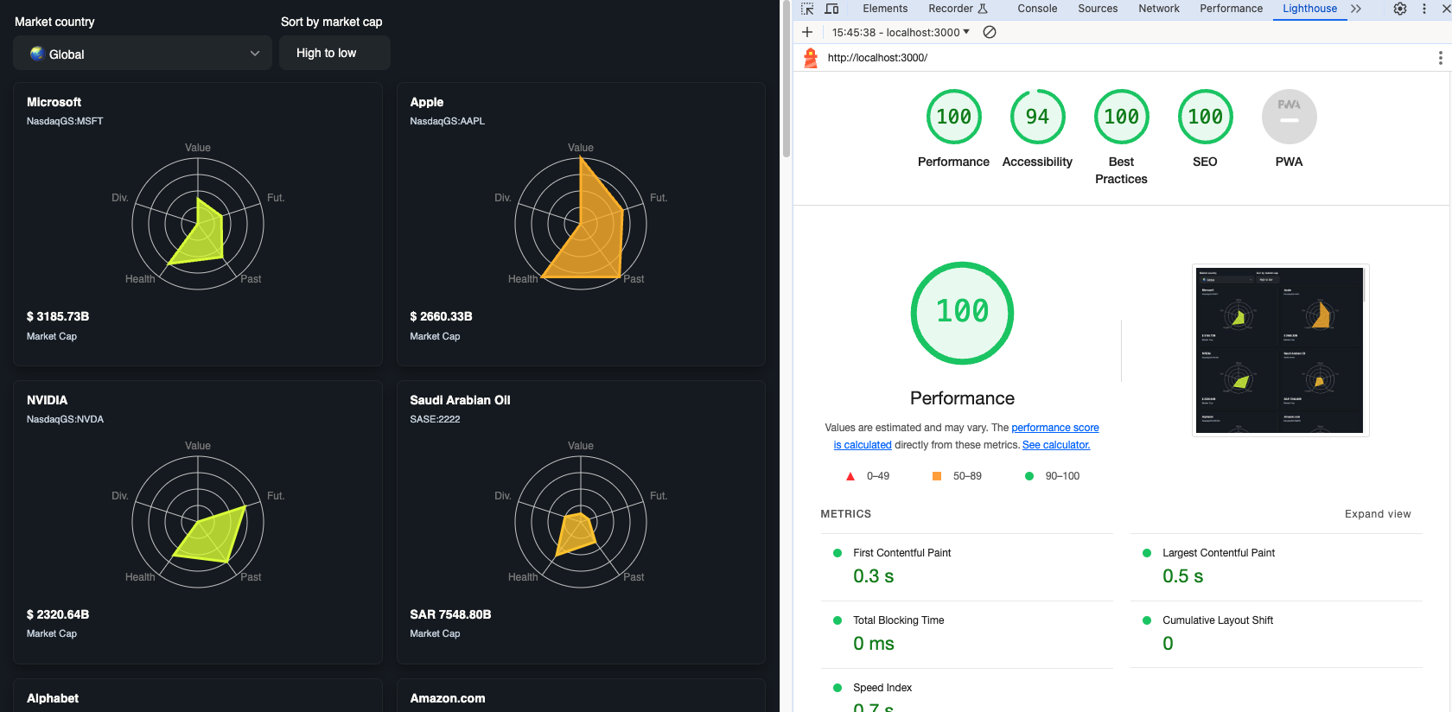Image resolution: width=1452 pixels, height=712 pixels.
Task: Click the $ 2320.64B market cap value
Action: coord(58,614)
